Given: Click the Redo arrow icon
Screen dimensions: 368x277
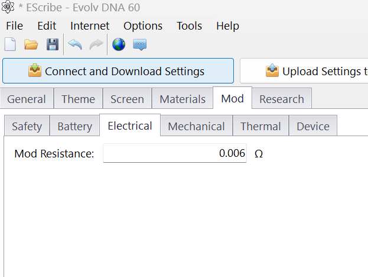Looking at the screenshot, I should [x=96, y=44].
